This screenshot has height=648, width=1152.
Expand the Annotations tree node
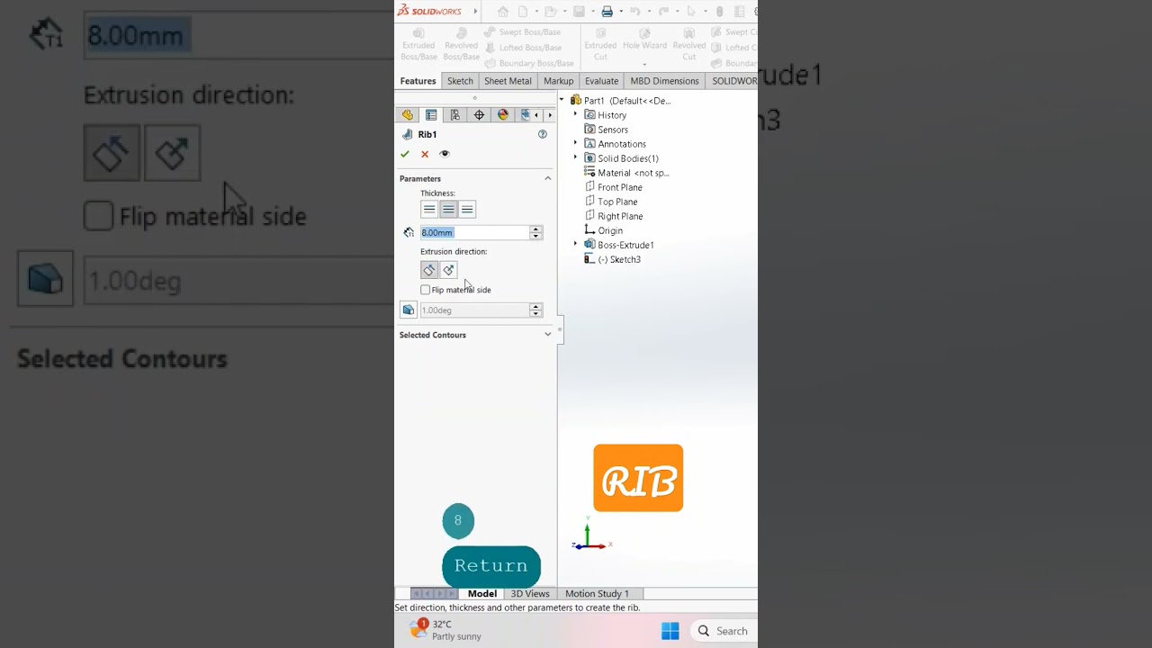(x=576, y=144)
